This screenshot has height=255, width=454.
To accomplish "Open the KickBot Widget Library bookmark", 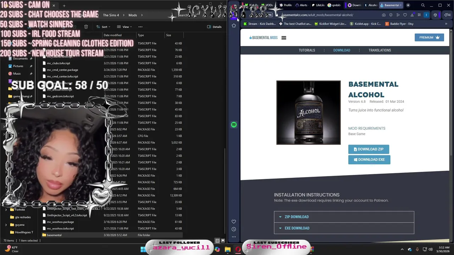I will click(x=330, y=24).
